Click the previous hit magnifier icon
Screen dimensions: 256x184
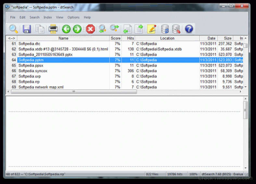(x=103, y=29)
